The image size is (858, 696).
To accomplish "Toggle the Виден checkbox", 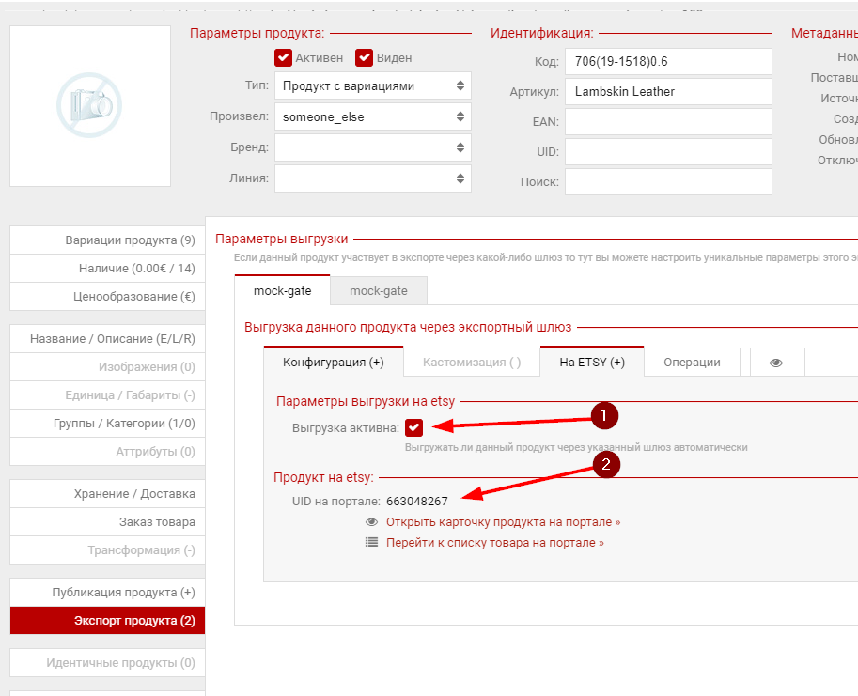I will pos(365,58).
